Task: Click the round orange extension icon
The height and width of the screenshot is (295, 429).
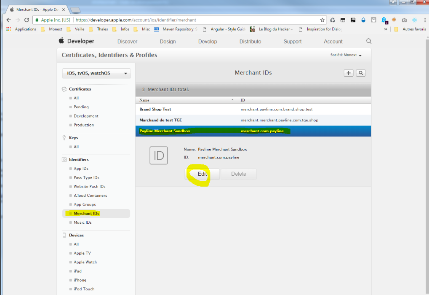Action: tap(394, 20)
